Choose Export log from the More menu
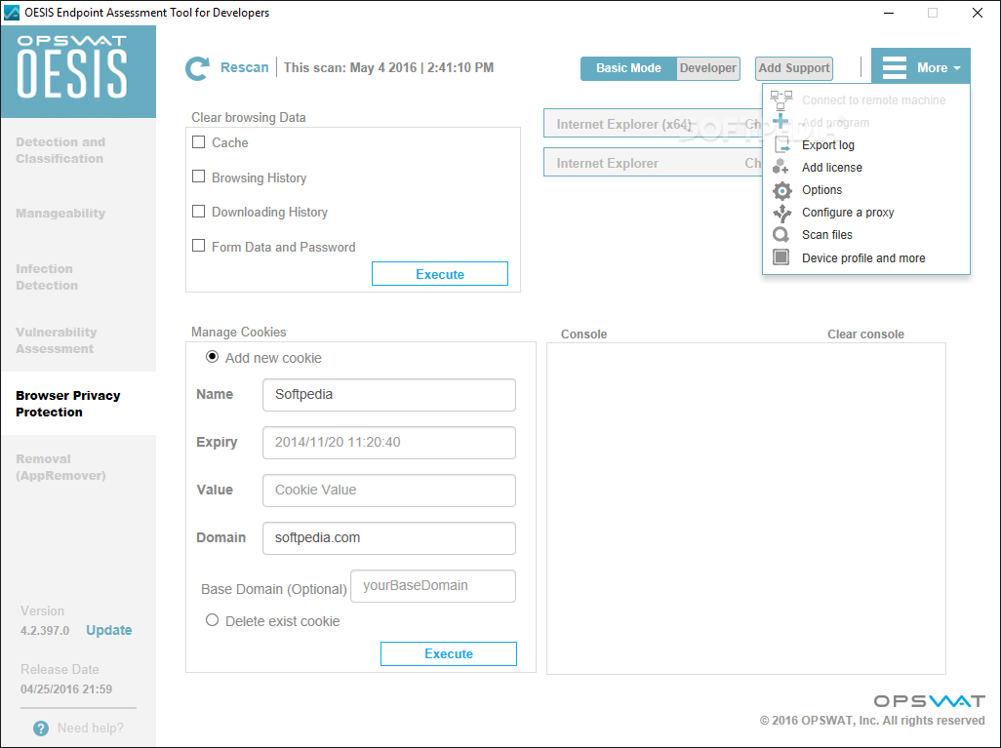The width and height of the screenshot is (1001, 748). [x=828, y=145]
